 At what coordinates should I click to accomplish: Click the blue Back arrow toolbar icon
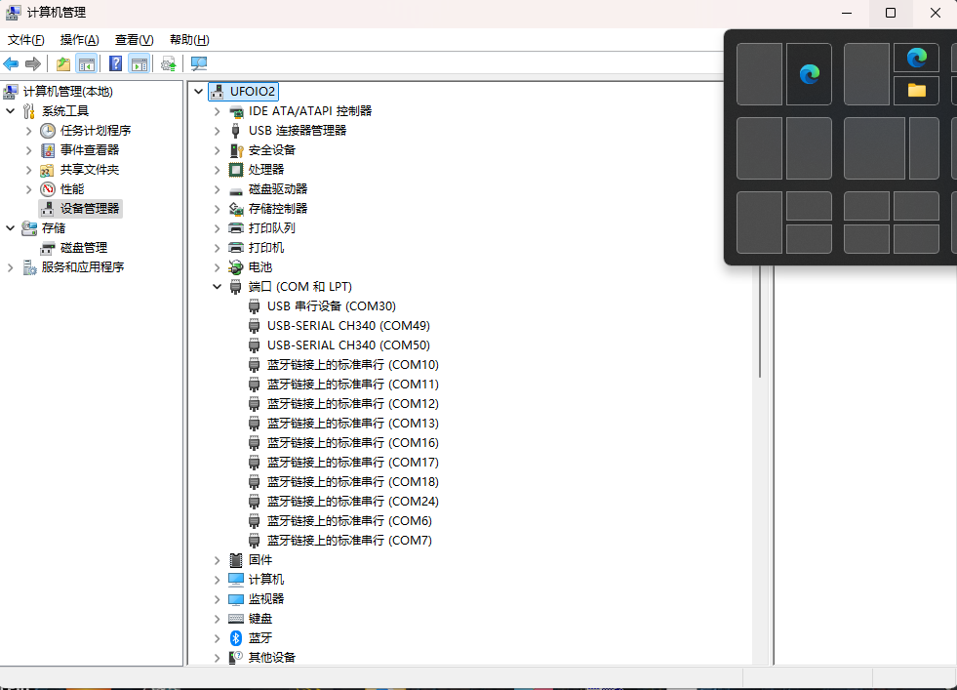[x=11, y=63]
